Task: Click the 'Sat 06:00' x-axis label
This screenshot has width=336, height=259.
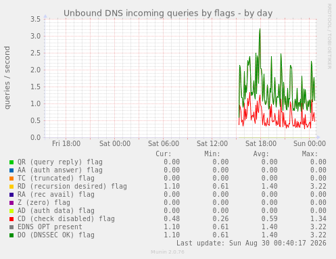Action: point(164,143)
